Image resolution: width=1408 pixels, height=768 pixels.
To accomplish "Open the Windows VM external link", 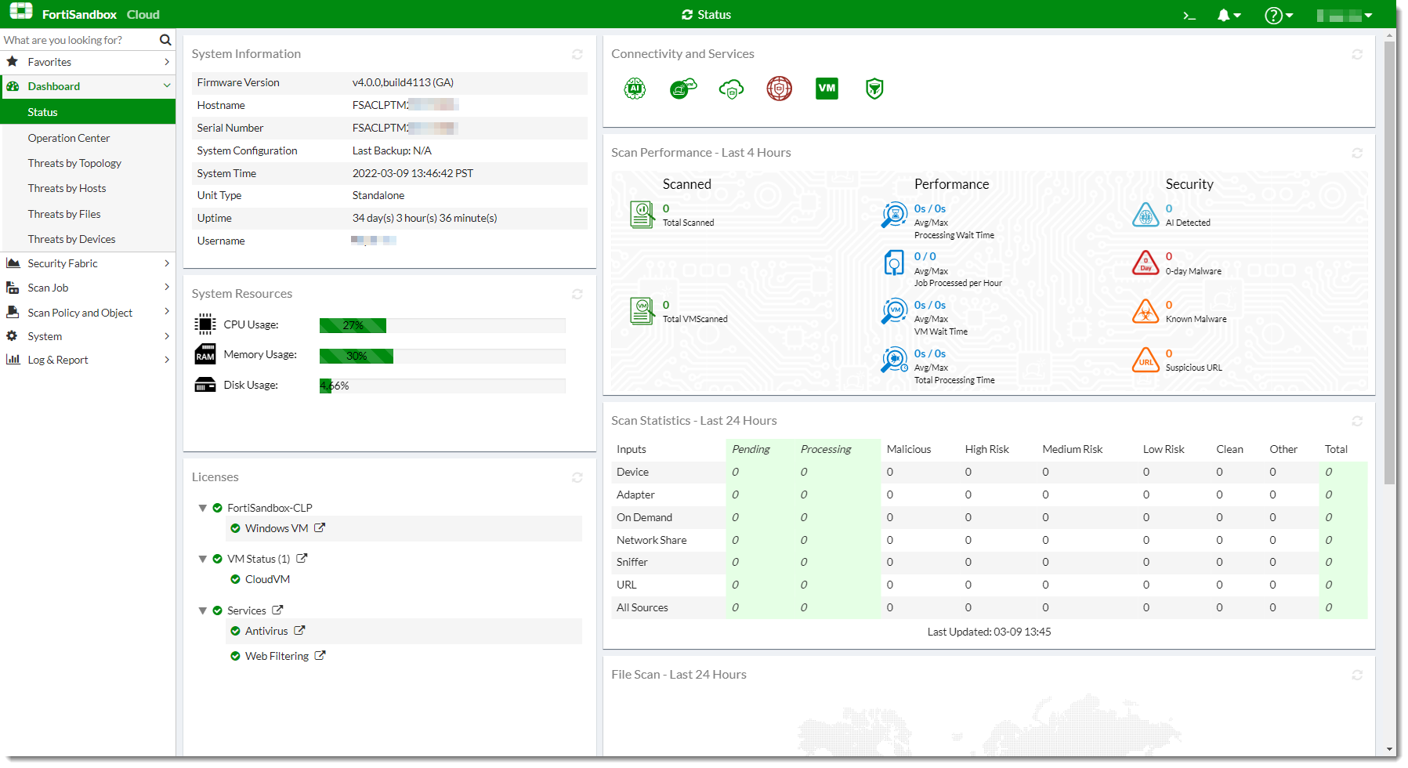I will 320,528.
